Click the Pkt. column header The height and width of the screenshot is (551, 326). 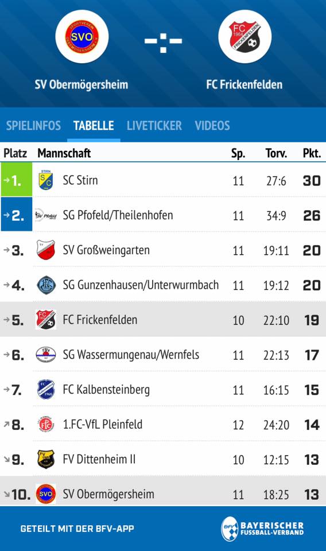click(312, 153)
